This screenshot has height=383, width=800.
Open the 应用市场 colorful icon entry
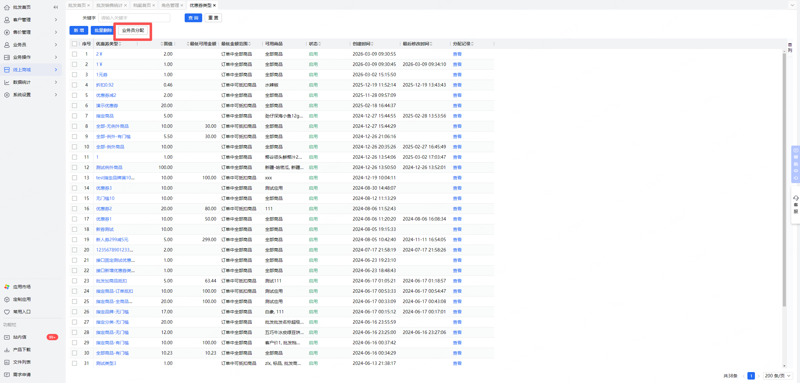[7, 287]
